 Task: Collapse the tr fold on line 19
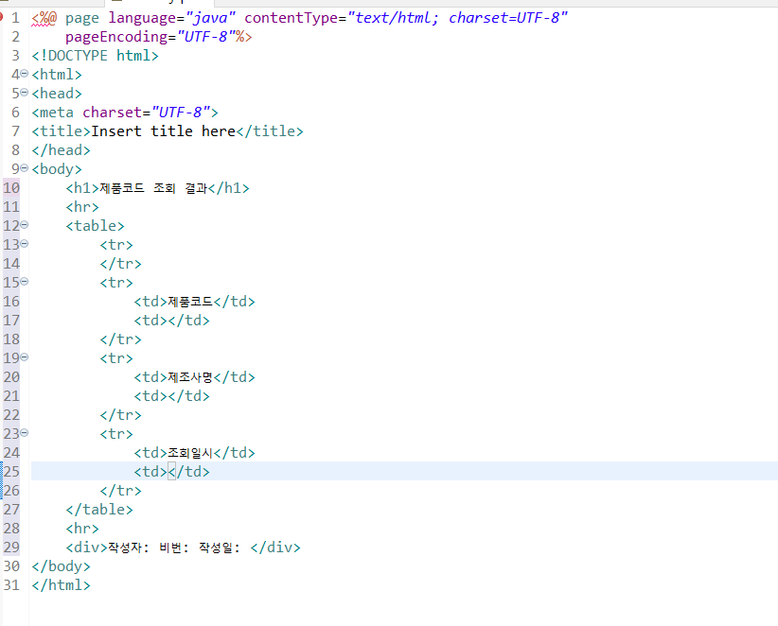coord(24,357)
